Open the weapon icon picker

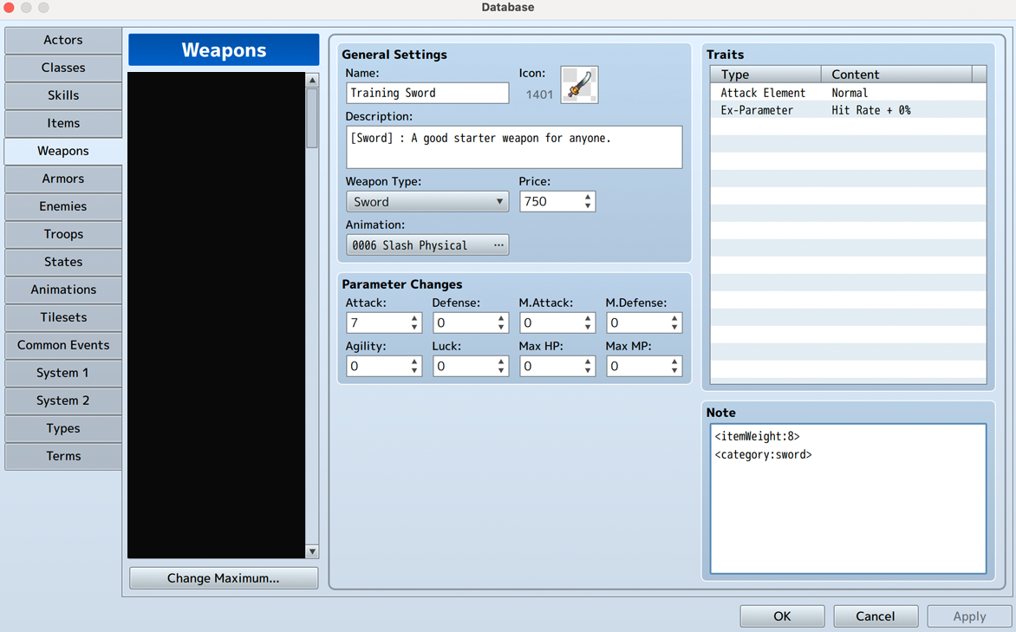click(x=579, y=85)
